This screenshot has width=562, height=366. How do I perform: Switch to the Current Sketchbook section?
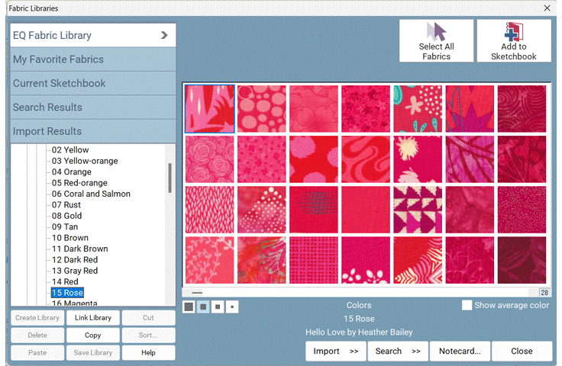click(93, 83)
